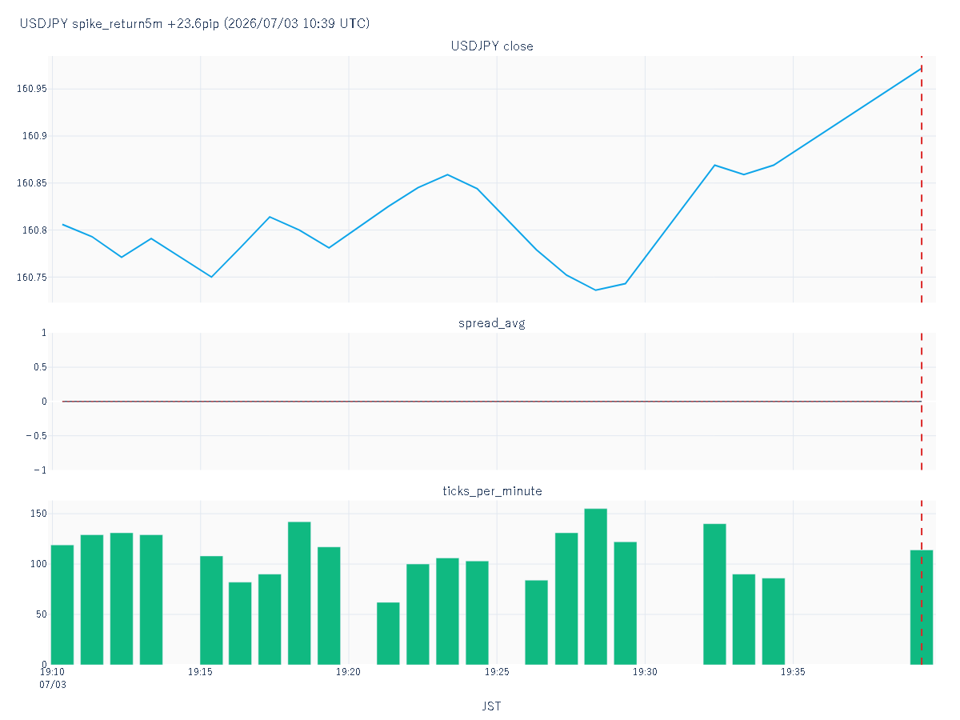960x720 pixels.
Task: Click the 160.75 y-axis label
Action: [x=32, y=278]
